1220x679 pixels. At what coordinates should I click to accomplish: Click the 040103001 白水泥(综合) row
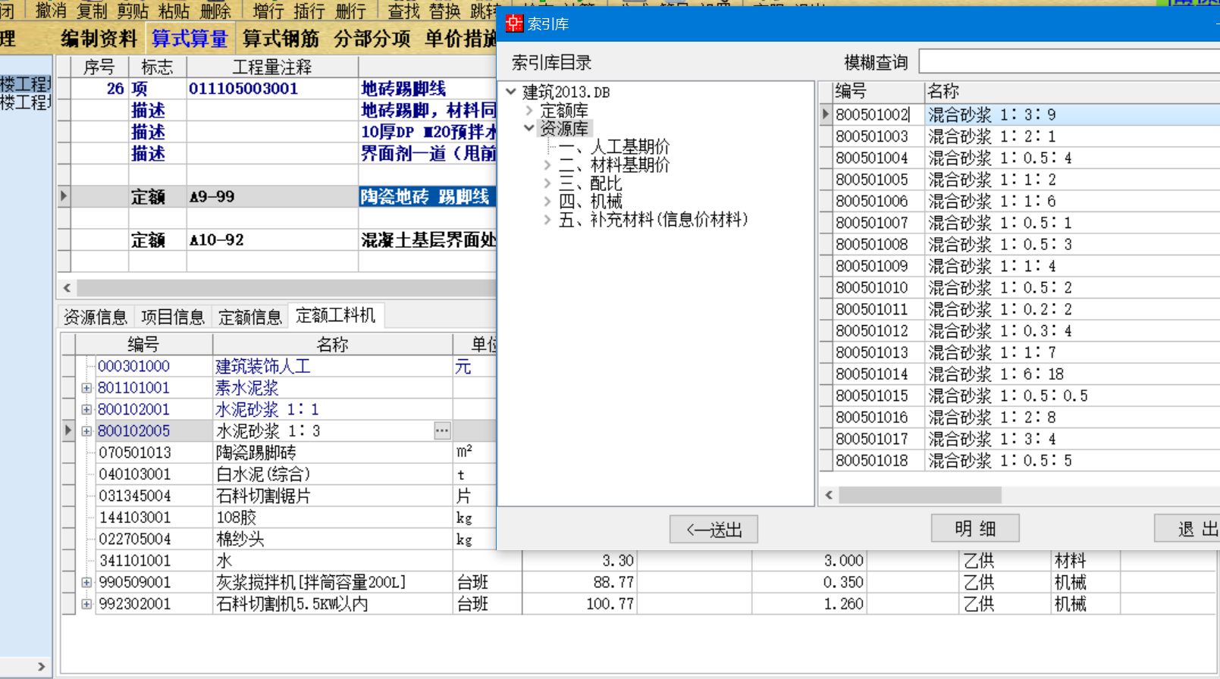[x=278, y=474]
